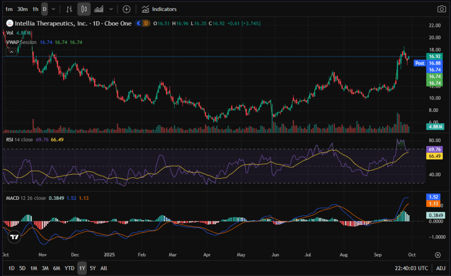Open the Indicators dialog

[159, 9]
